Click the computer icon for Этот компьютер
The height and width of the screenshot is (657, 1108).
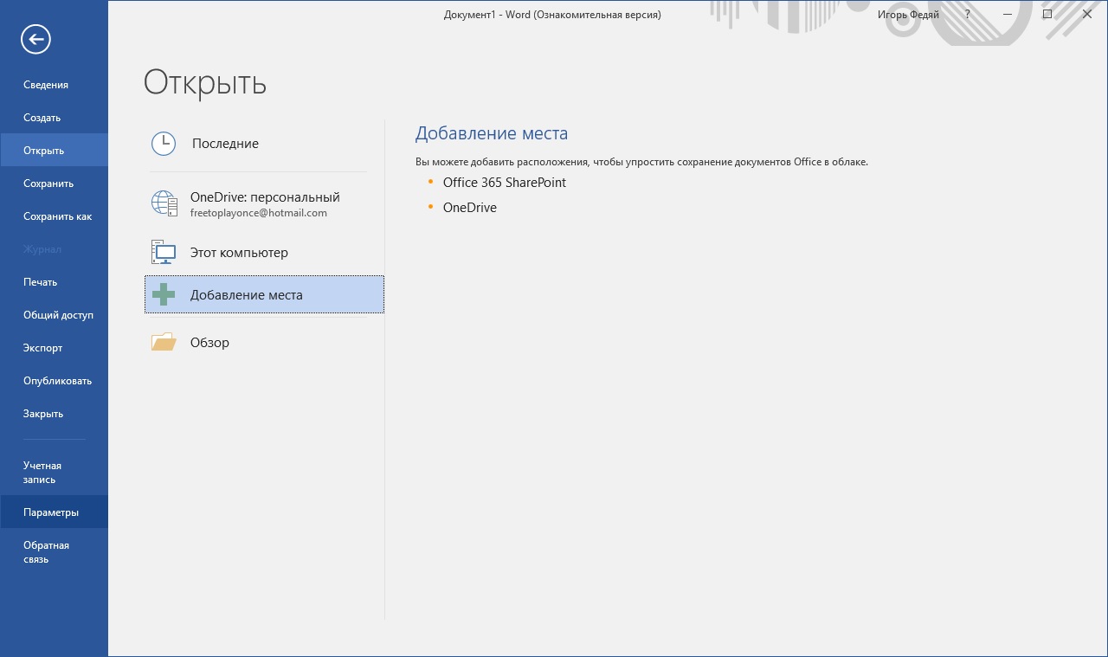pyautogui.click(x=164, y=252)
